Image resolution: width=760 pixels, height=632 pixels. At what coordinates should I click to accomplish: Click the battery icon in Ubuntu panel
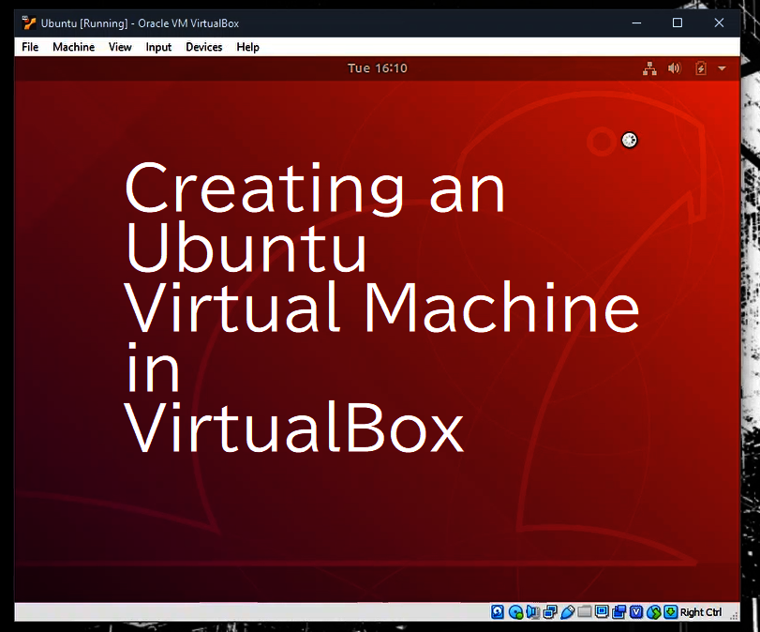pos(700,68)
